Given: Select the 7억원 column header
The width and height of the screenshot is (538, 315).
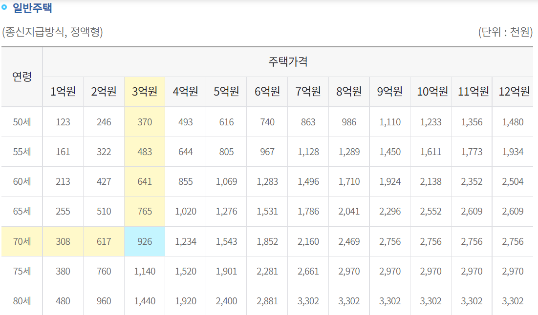Looking at the screenshot, I should (308, 91).
